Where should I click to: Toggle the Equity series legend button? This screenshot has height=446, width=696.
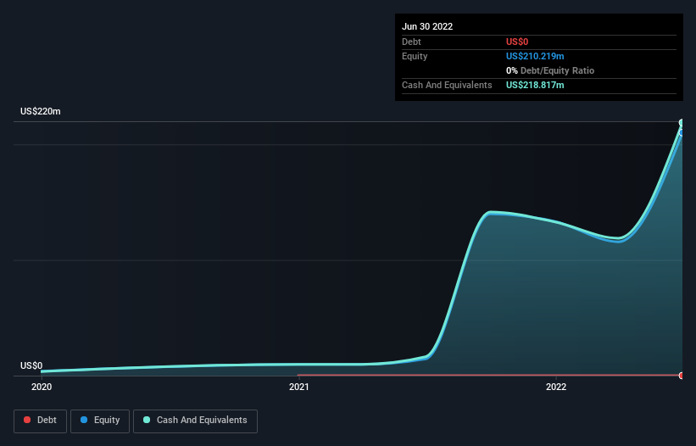[100, 421]
